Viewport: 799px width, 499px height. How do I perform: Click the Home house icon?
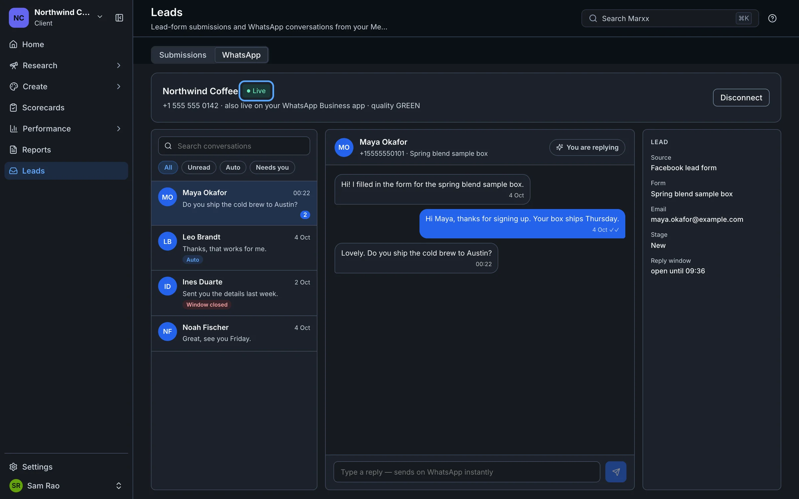(x=13, y=44)
